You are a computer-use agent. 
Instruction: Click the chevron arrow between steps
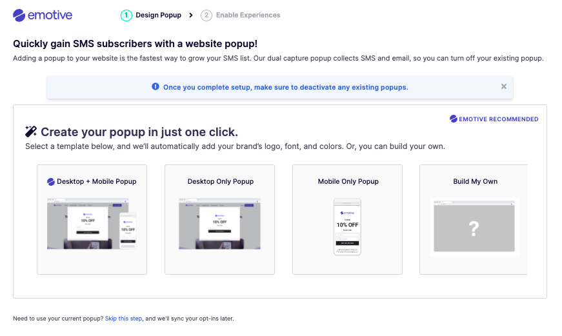pyautogui.click(x=191, y=15)
